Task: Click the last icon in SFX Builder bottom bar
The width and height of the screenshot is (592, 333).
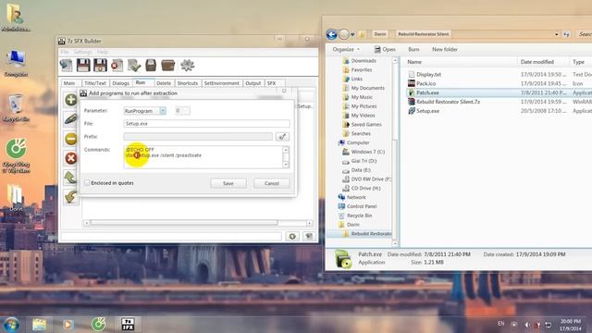Action: (x=309, y=237)
